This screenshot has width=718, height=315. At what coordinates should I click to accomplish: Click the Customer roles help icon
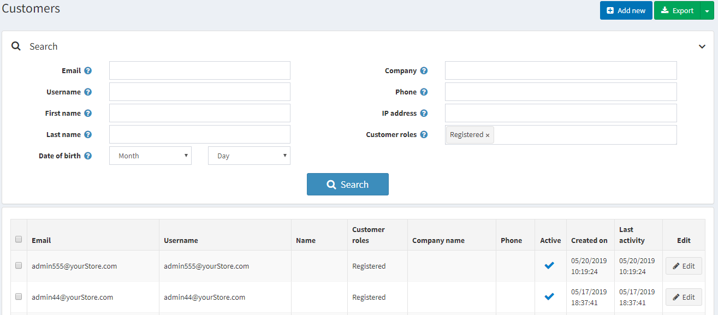[x=424, y=135]
